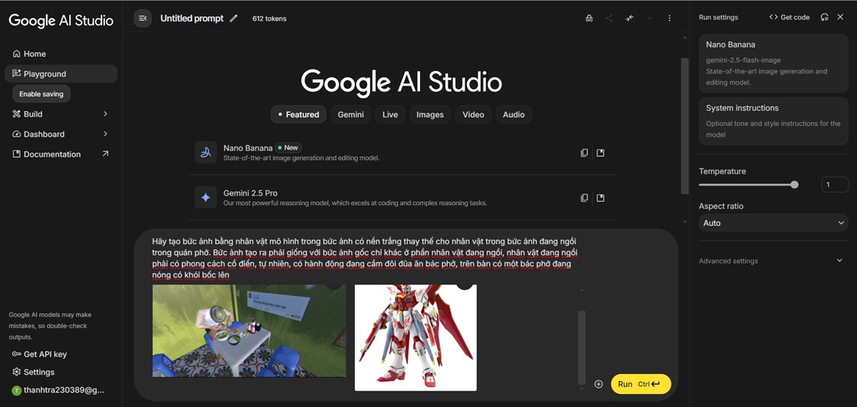Select the Gemini filter chip
Viewport: 857px width, 407px height.
(351, 114)
